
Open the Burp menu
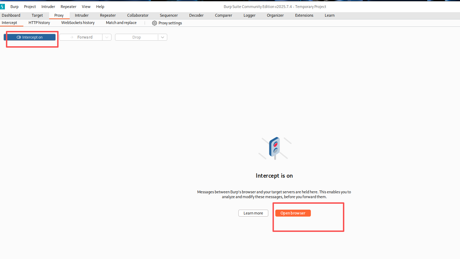(x=14, y=7)
